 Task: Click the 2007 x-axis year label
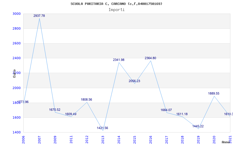(x=40, y=139)
